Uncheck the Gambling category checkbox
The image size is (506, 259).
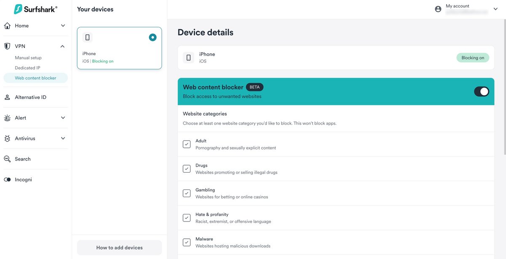click(186, 193)
